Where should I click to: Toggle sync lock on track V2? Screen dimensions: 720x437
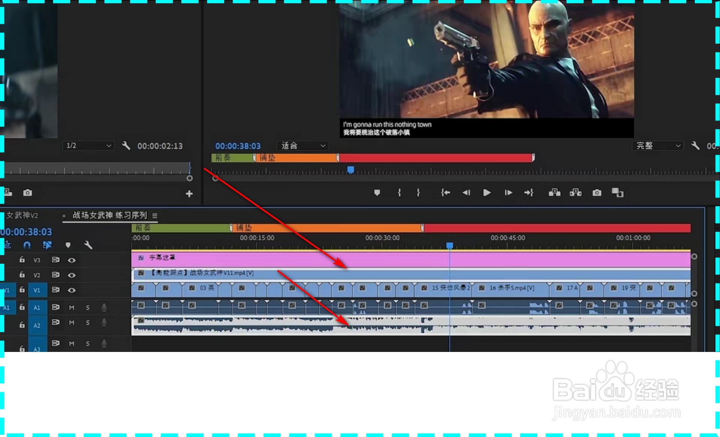pos(55,275)
